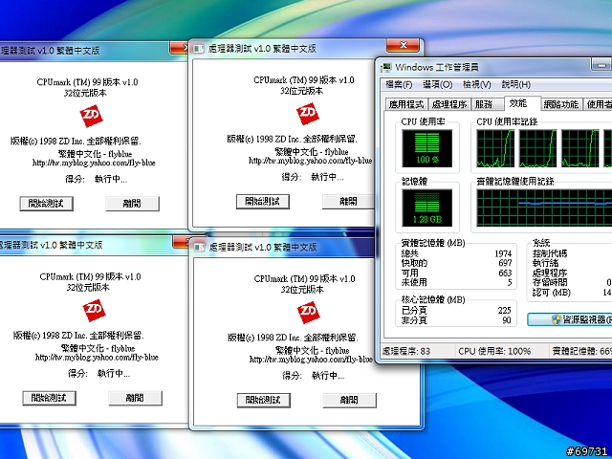Open the 檔案(F) menu in Task Manager
The width and height of the screenshot is (612, 459).
coord(399,84)
